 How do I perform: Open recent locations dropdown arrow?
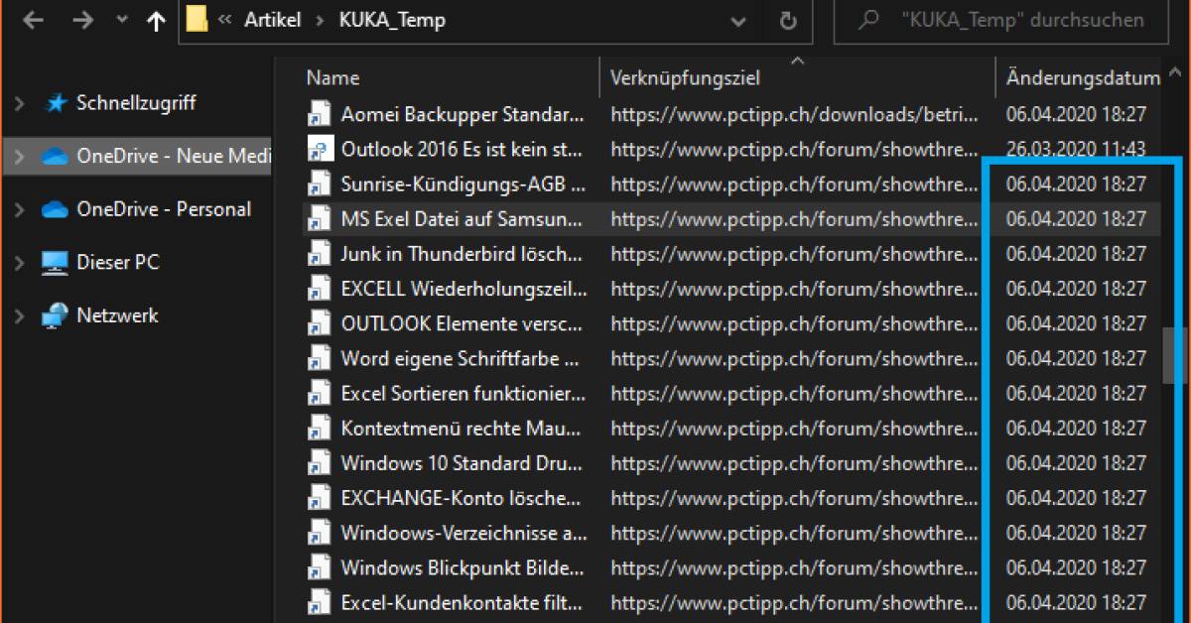122,21
